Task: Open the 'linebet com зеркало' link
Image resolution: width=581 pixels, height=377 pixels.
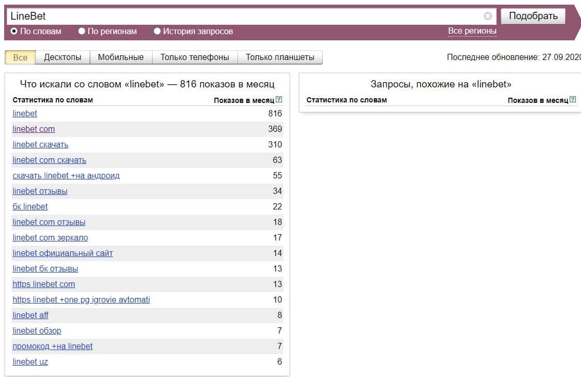Action: (x=50, y=238)
